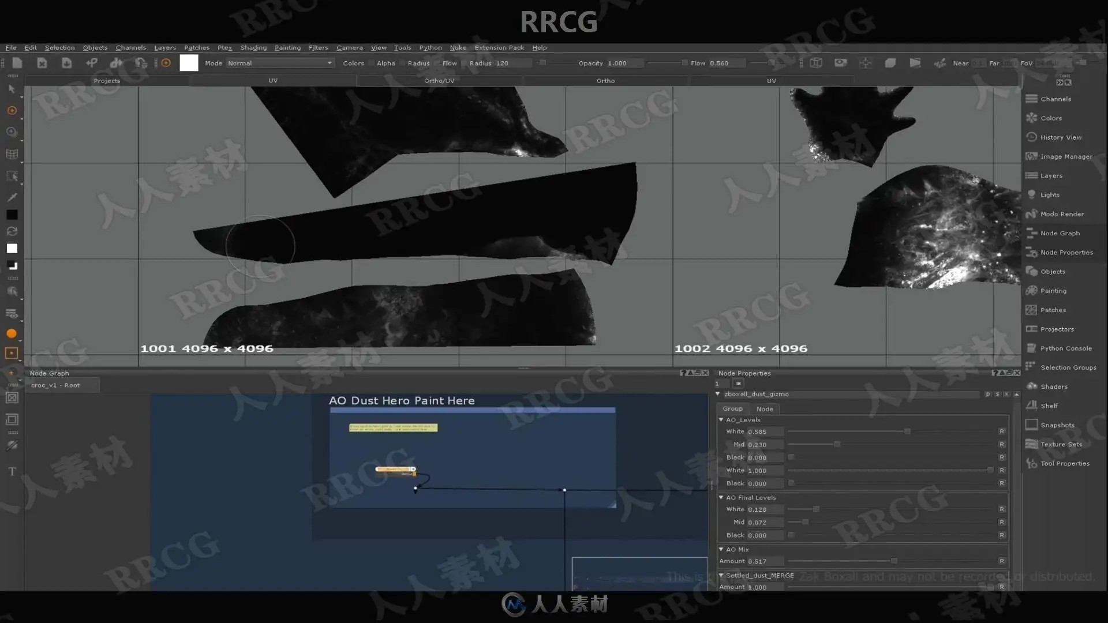Open the Shading menu
This screenshot has width=1108, height=623.
click(253, 48)
